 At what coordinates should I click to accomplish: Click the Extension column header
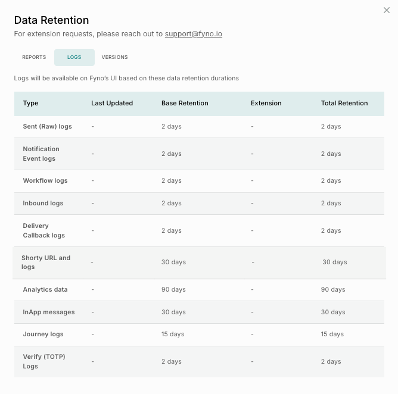point(266,103)
